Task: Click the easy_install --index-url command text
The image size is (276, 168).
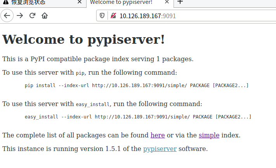Action: pos(138,117)
